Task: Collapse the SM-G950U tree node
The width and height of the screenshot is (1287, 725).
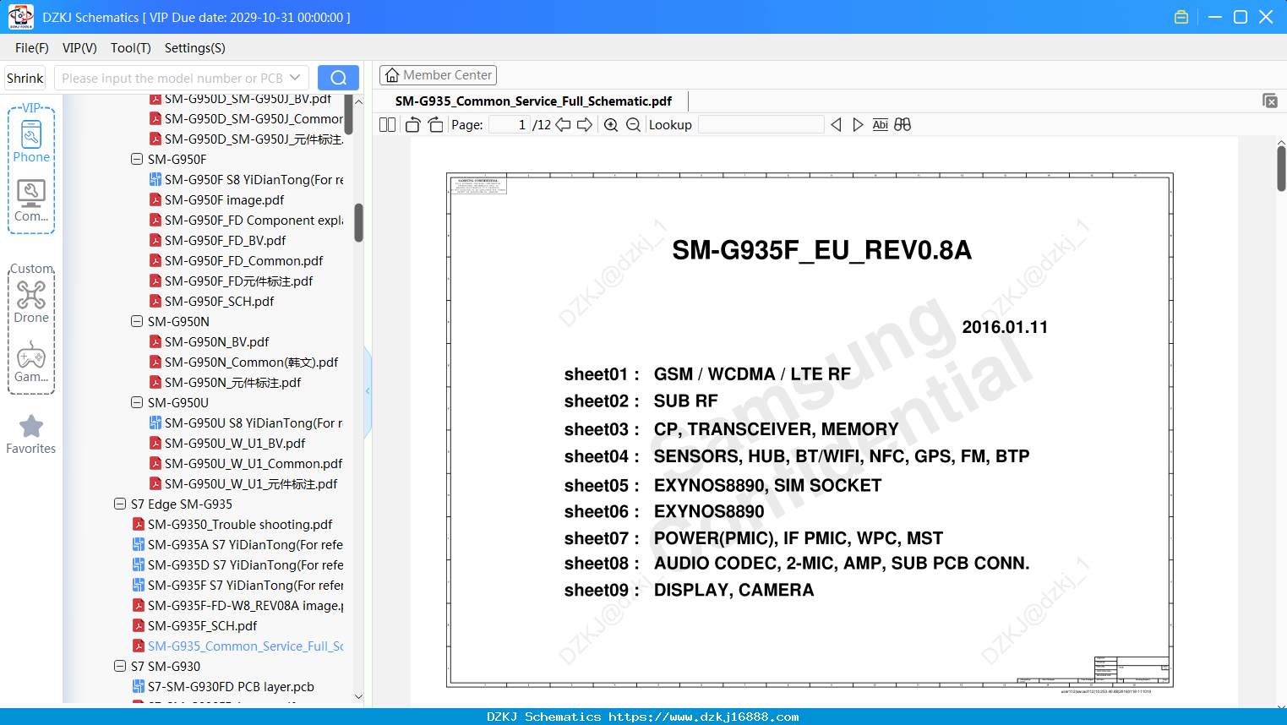Action: tap(137, 402)
